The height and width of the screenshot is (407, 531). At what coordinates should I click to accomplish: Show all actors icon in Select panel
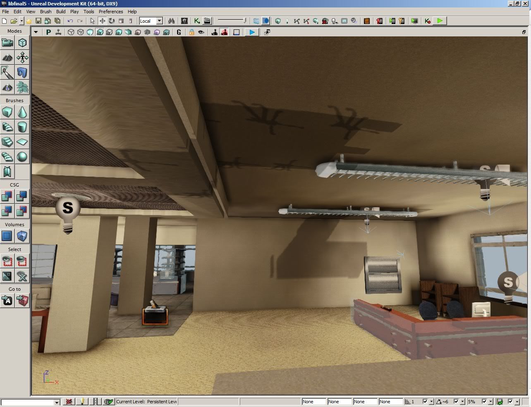[x=22, y=275]
